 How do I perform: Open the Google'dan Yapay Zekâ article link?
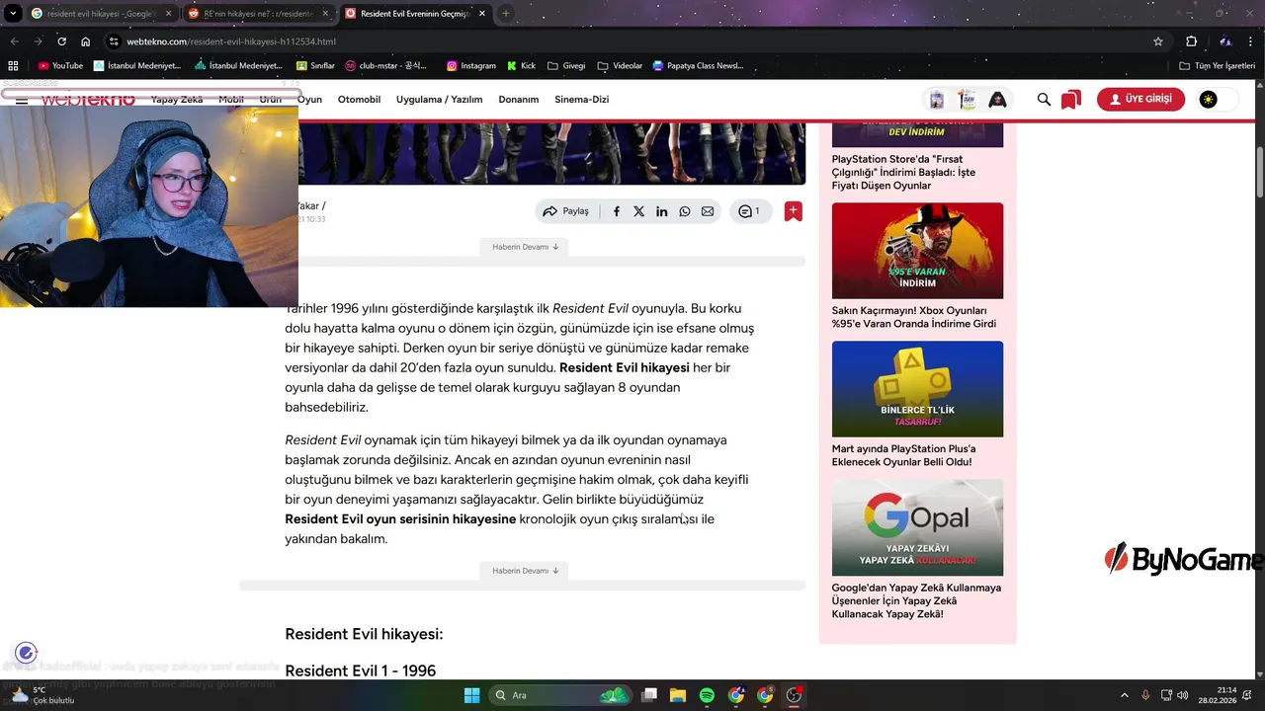pyautogui.click(x=916, y=600)
